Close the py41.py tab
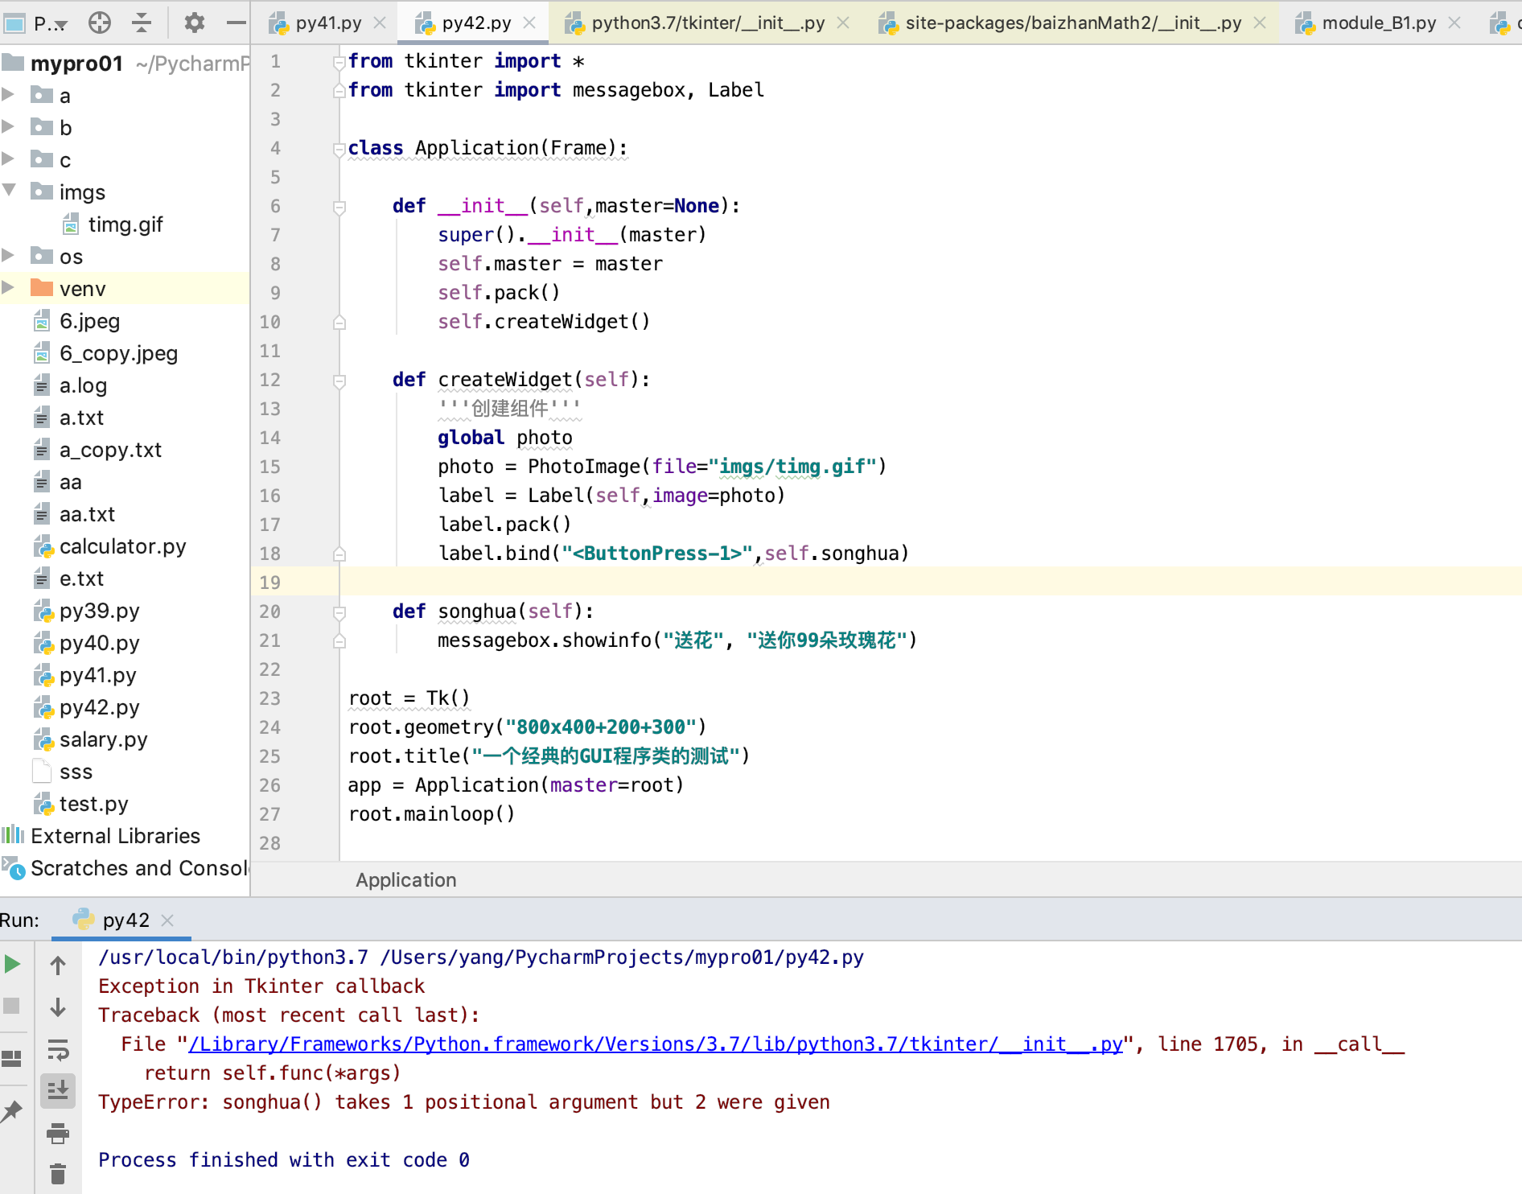This screenshot has height=1194, width=1522. [x=380, y=23]
